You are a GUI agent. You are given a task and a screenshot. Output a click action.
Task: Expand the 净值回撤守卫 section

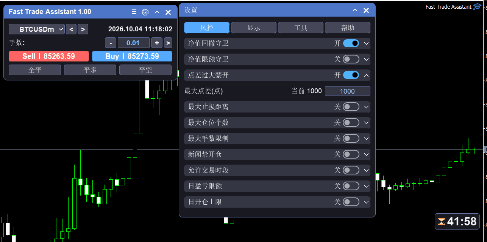click(x=366, y=43)
